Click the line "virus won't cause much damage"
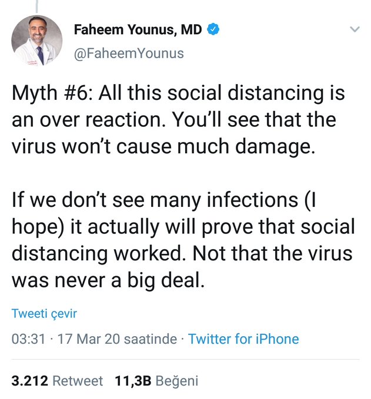 pos(163,146)
